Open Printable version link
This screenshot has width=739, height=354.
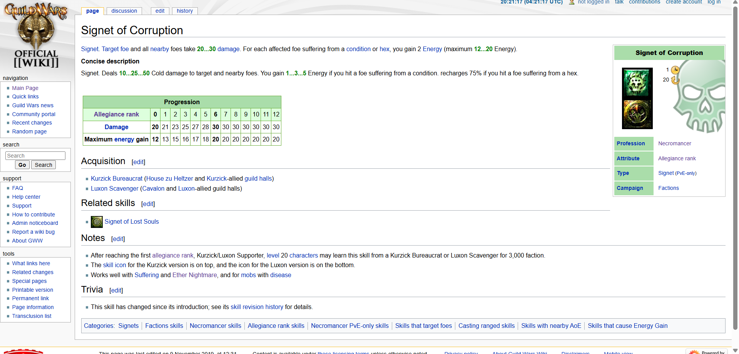[x=33, y=290]
